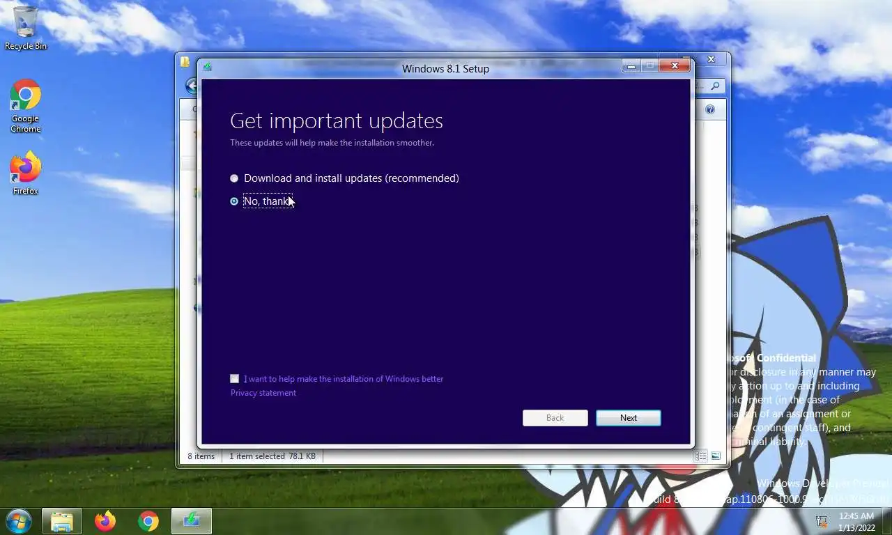Switch Explorer to large icons view
892x535 pixels.
point(716,456)
